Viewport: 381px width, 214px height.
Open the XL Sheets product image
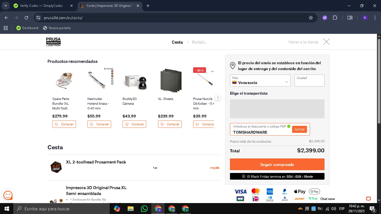[x=171, y=81]
